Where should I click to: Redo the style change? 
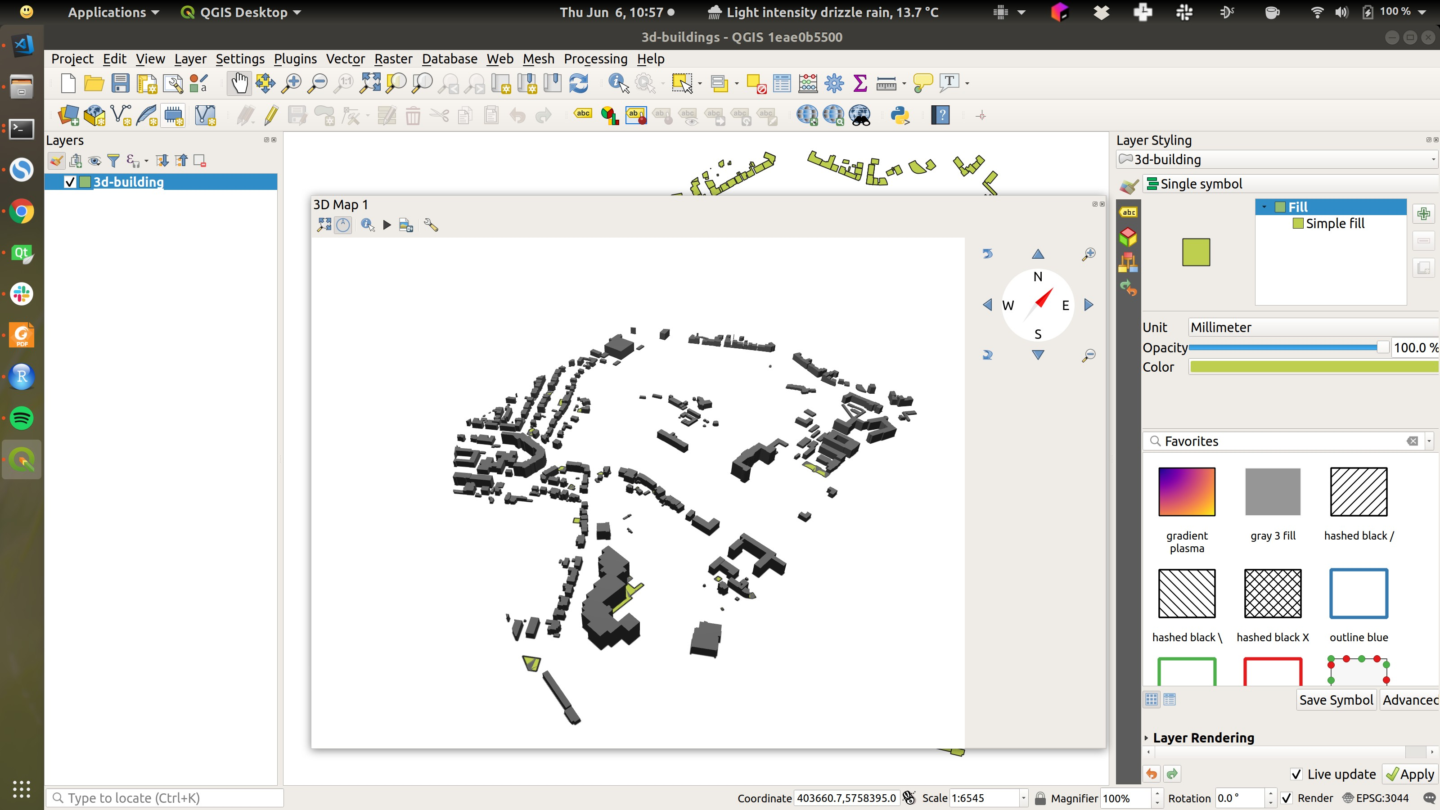pyautogui.click(x=1172, y=775)
